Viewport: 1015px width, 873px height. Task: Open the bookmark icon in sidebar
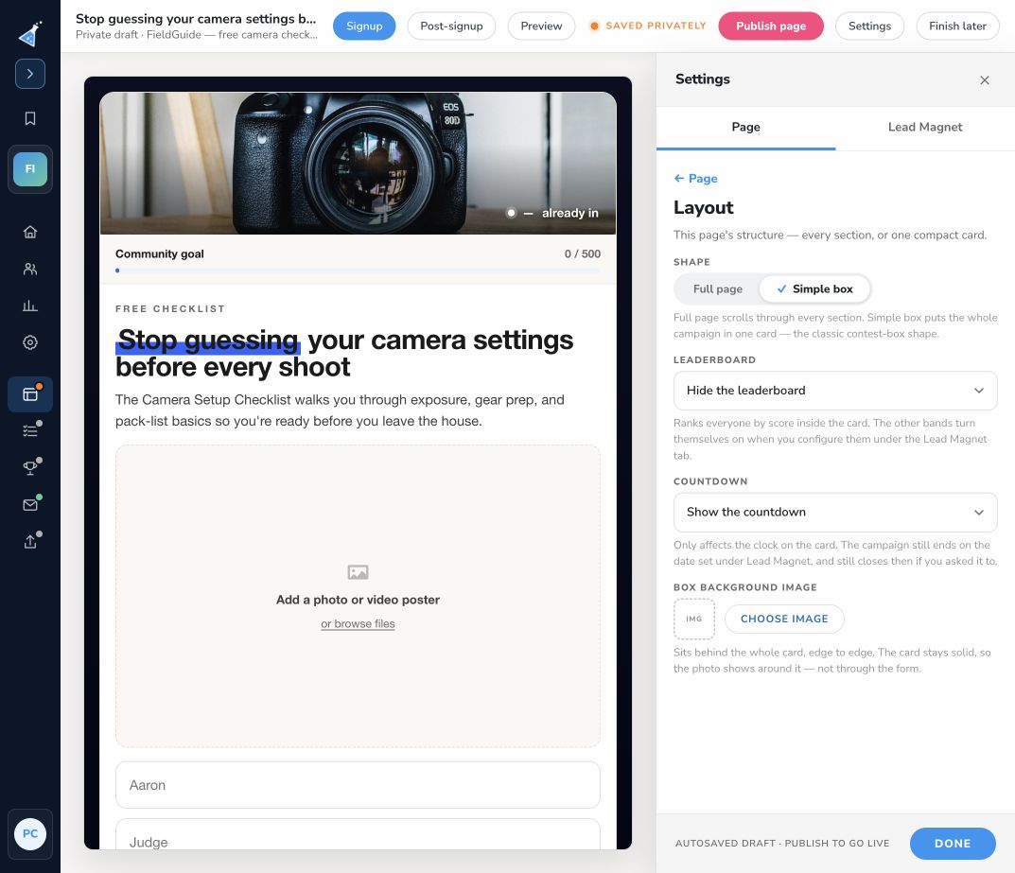click(29, 118)
